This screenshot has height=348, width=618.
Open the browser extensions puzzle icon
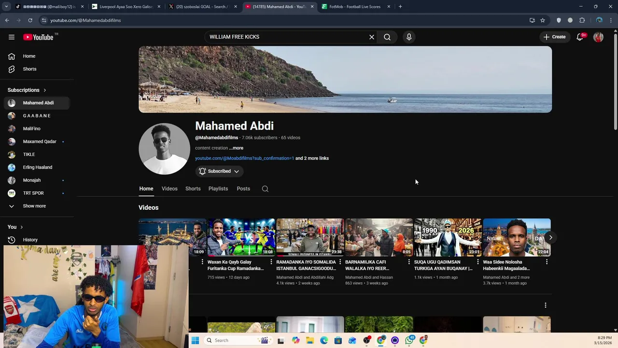click(582, 20)
